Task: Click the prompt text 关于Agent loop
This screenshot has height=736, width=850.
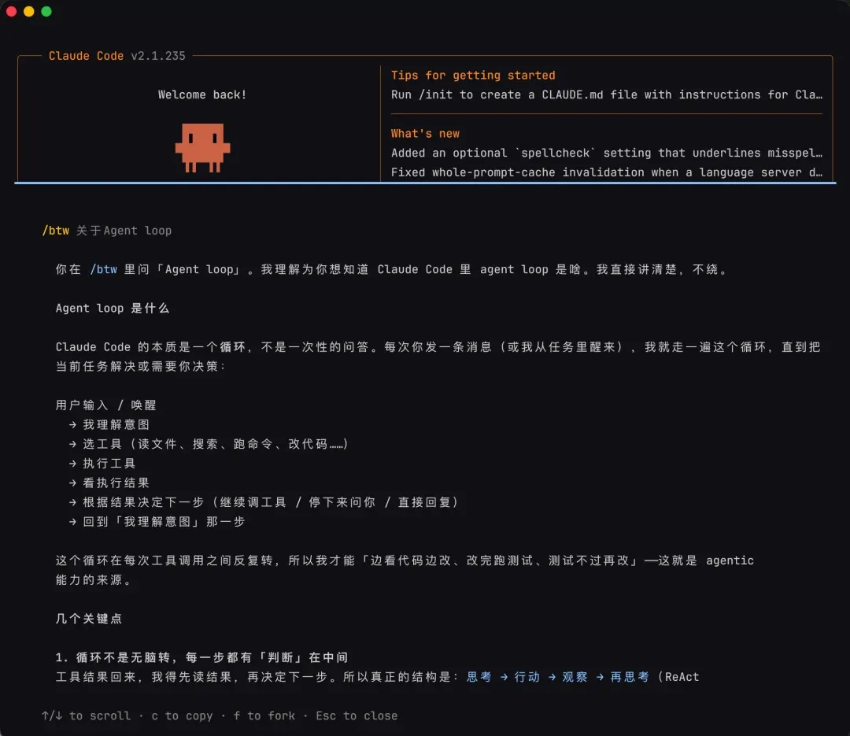Action: tap(124, 231)
